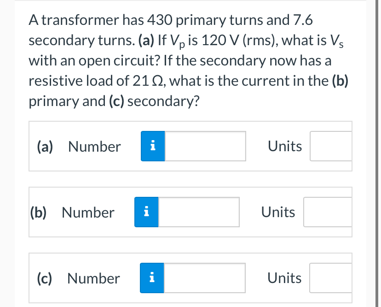This screenshot has height=307, width=381.
Task: Open the Units dropdown for part (a)
Action: tap(331, 146)
